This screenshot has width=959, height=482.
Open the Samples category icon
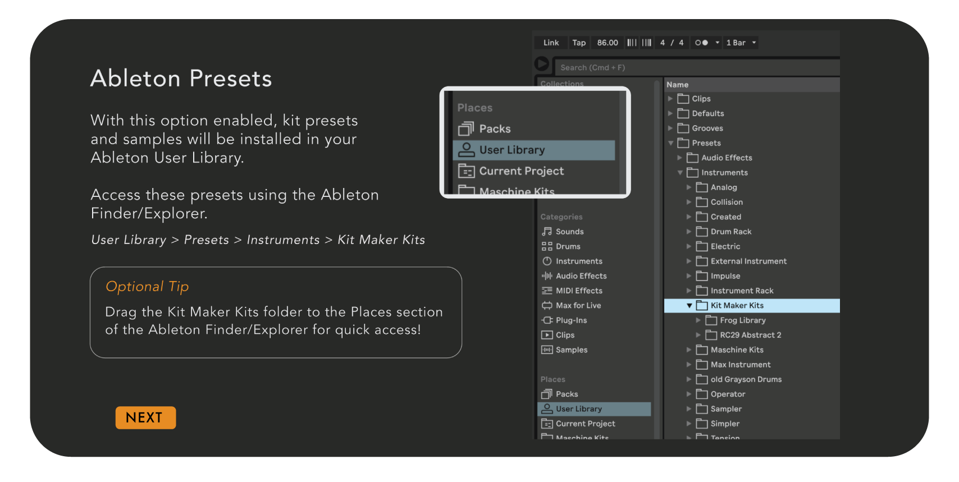click(547, 350)
